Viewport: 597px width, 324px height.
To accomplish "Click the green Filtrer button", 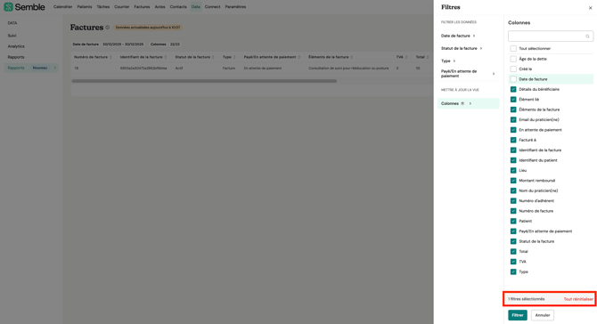I will pyautogui.click(x=518, y=315).
